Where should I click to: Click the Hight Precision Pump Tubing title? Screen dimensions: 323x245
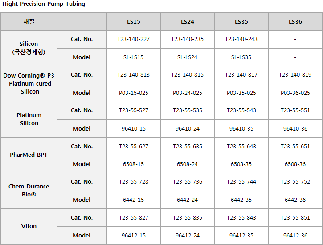click(44, 4)
